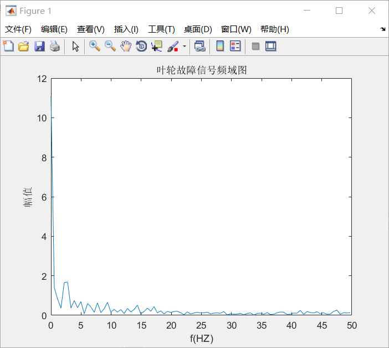
Task: Click x-axis tick label 25
Action: [201, 325]
